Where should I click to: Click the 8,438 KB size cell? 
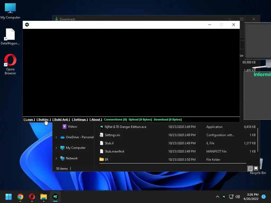click(x=250, y=127)
